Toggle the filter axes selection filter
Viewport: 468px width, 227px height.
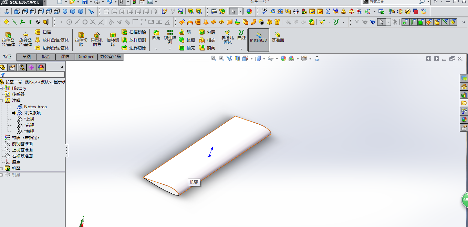445,22
